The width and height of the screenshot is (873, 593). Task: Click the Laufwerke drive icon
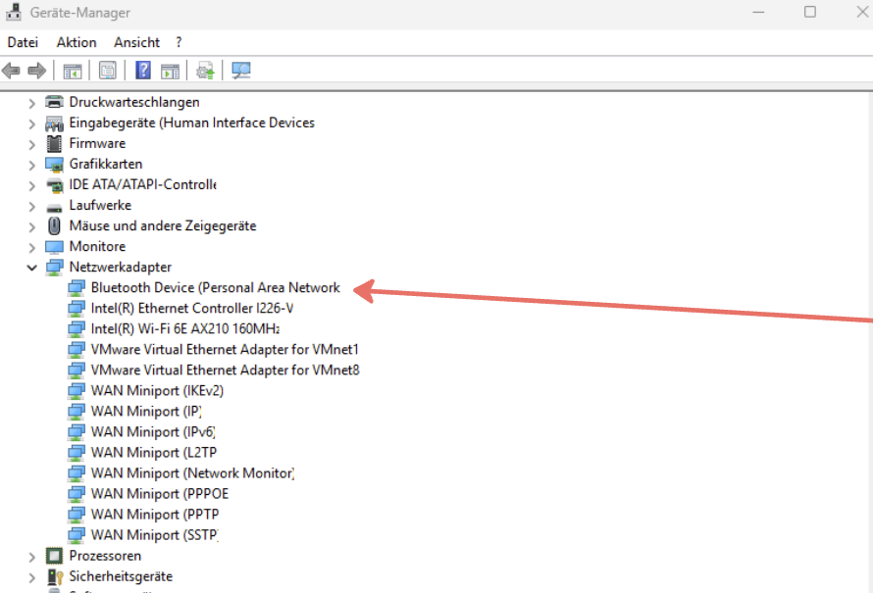[54, 208]
